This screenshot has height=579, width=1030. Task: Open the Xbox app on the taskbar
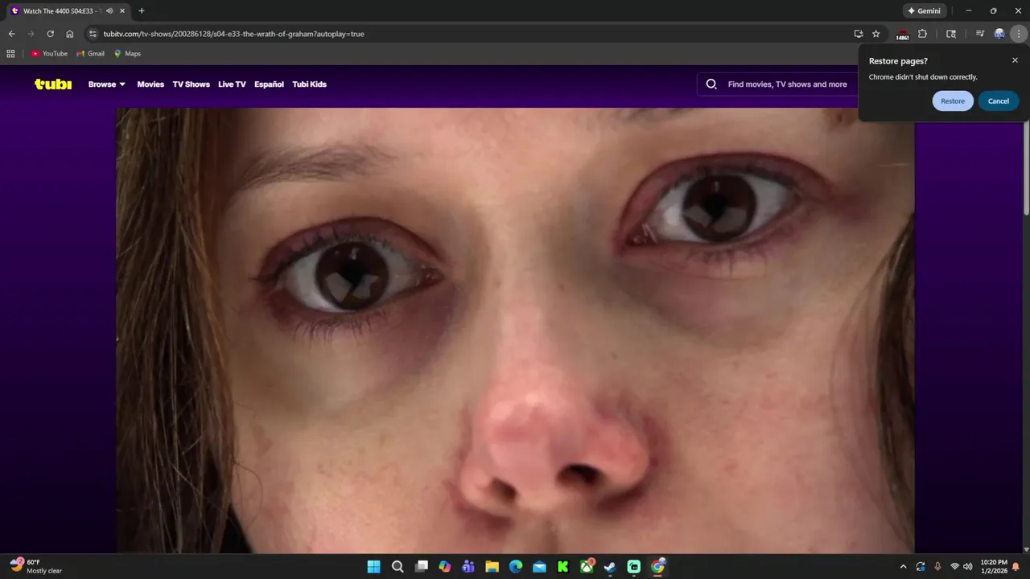[x=587, y=567]
